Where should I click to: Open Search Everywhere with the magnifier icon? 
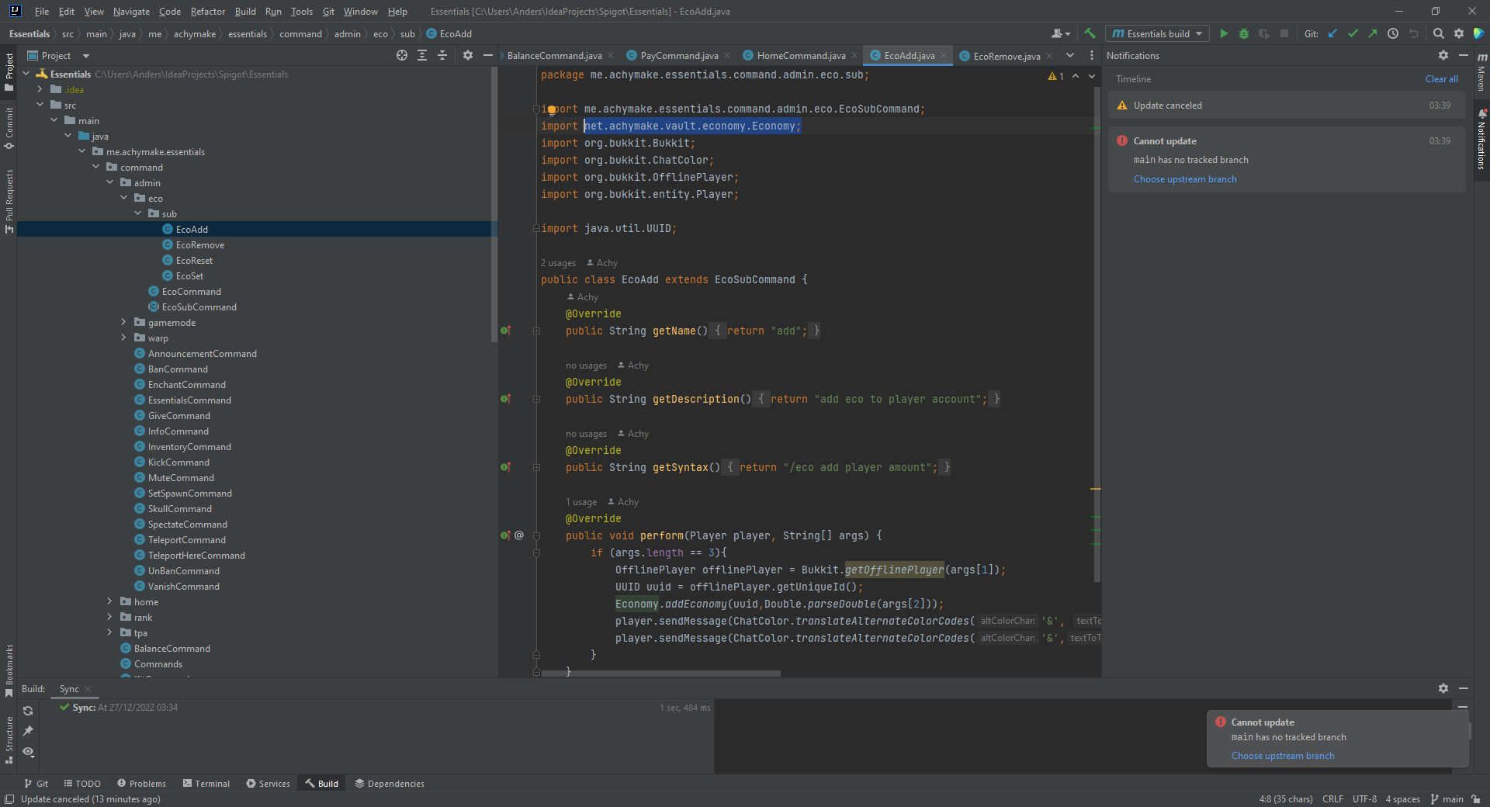[x=1439, y=33]
